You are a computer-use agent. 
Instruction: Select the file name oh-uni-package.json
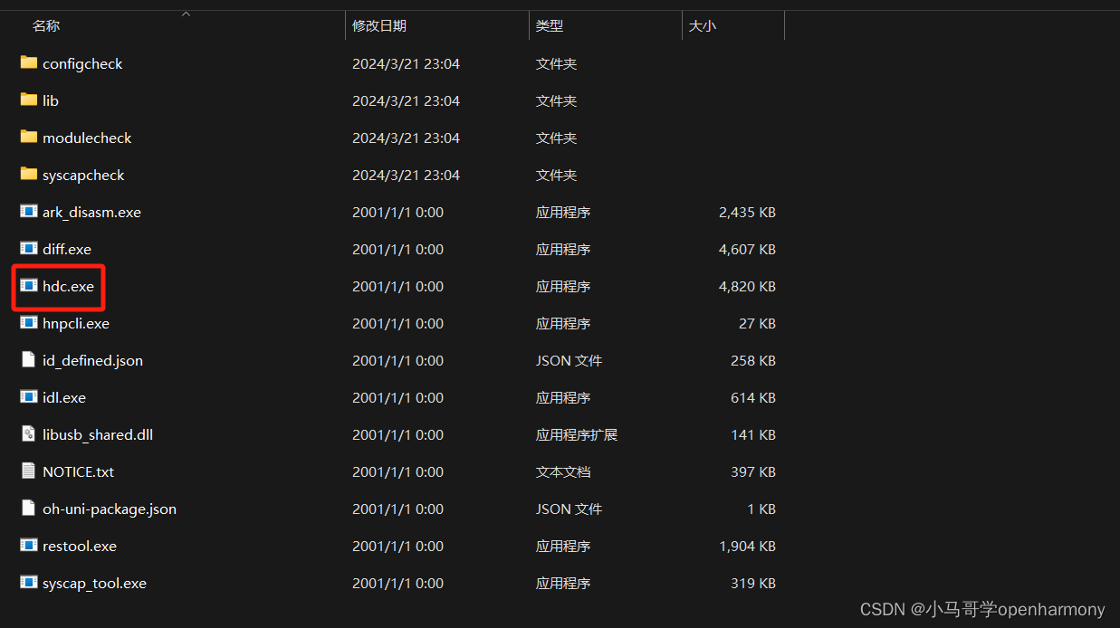coord(110,509)
